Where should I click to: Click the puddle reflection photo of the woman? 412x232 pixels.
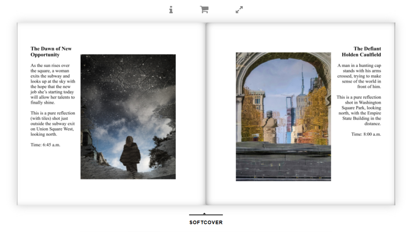click(128, 117)
